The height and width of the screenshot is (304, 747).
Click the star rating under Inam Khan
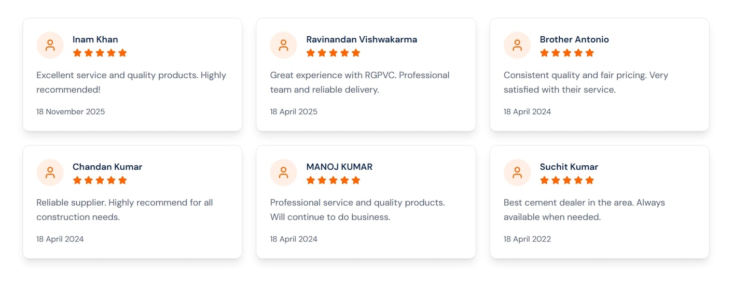coord(100,53)
